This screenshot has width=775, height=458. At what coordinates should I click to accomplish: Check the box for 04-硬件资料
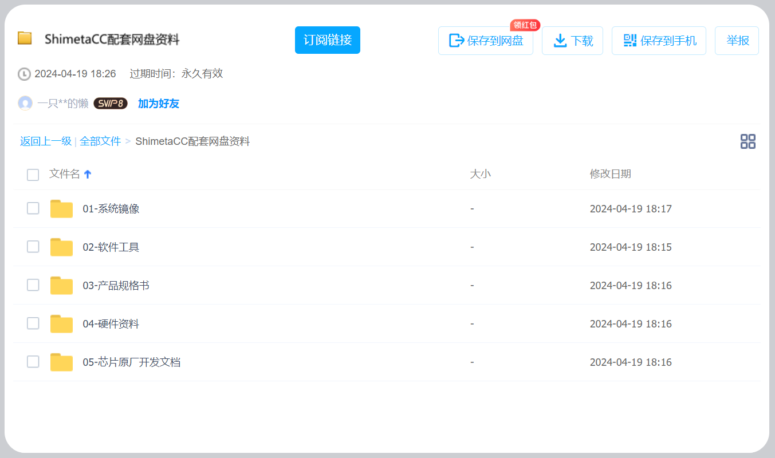[33, 323]
